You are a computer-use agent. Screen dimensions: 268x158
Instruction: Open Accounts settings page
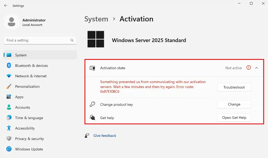[x=23, y=107]
